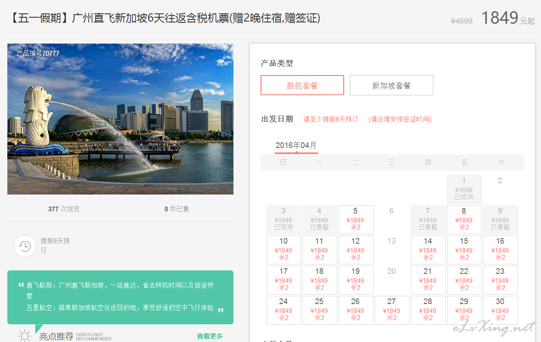Click the 0 件已售 sold count
Screen dimensions: 541x342
click(x=177, y=209)
